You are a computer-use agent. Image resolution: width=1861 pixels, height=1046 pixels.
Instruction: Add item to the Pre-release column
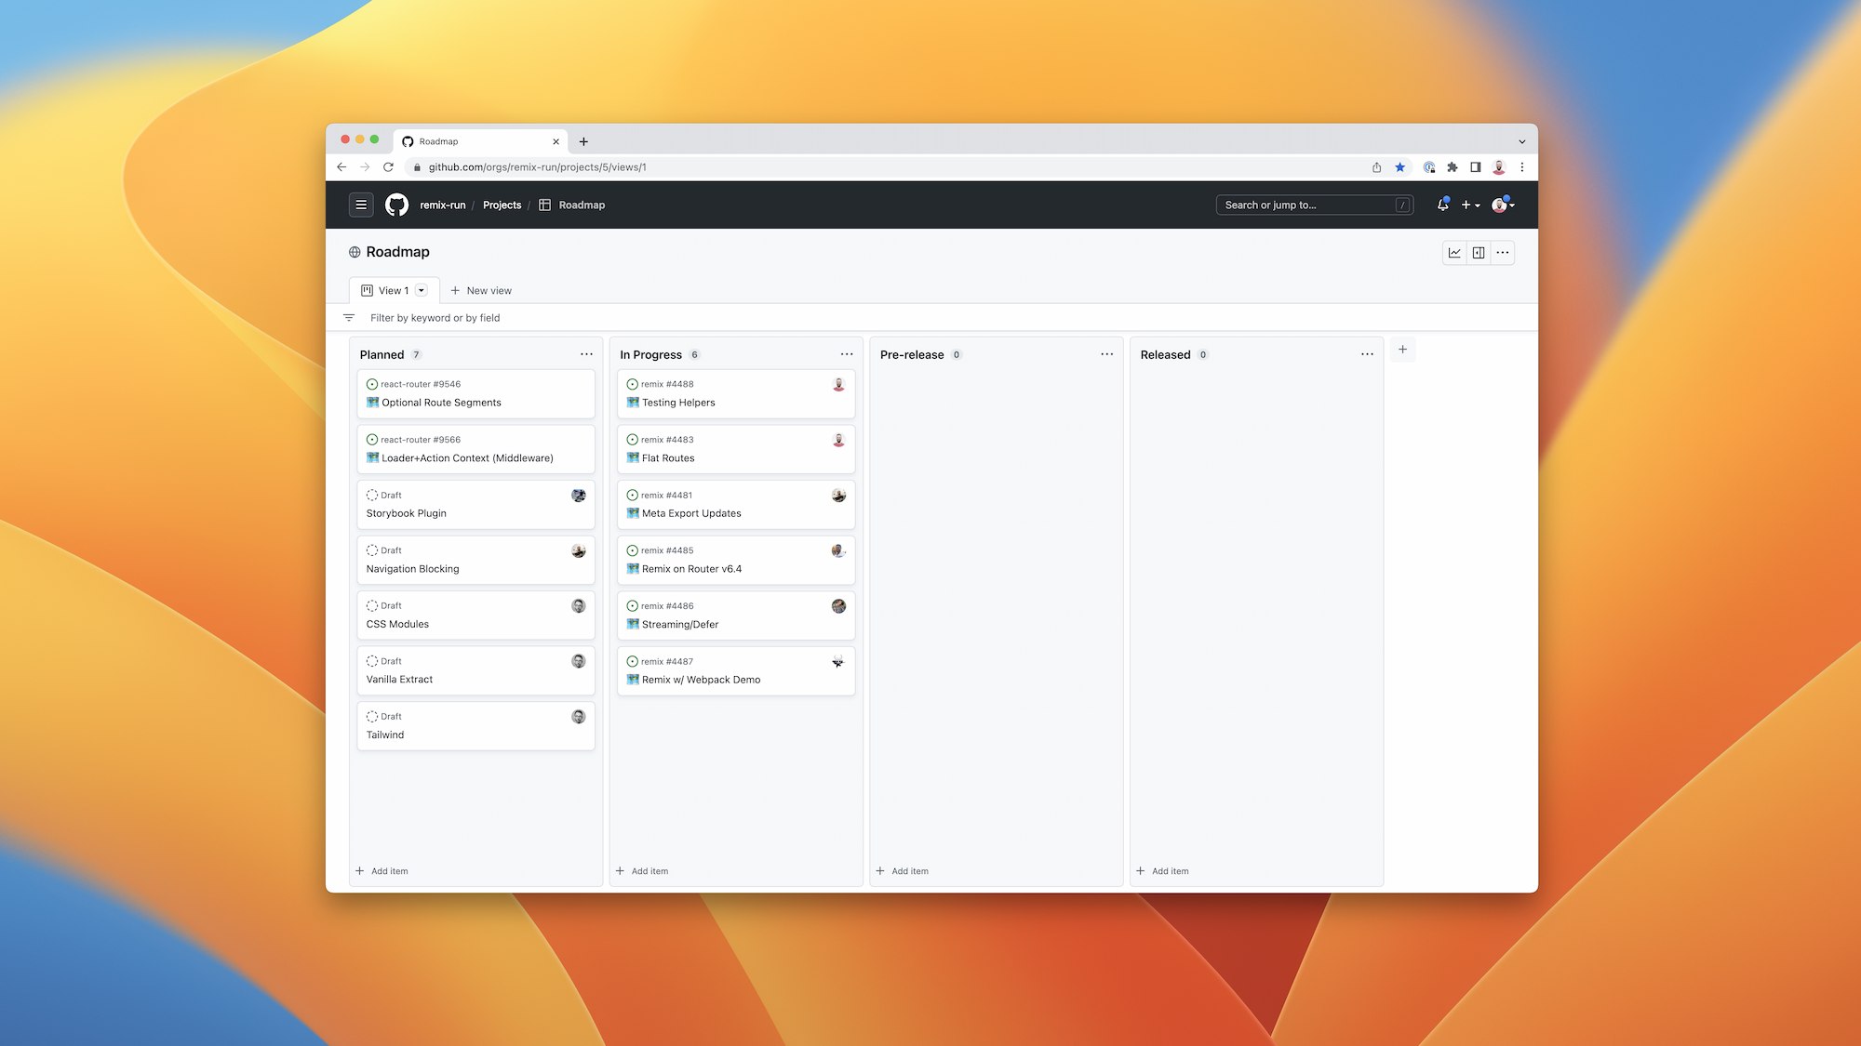(903, 871)
